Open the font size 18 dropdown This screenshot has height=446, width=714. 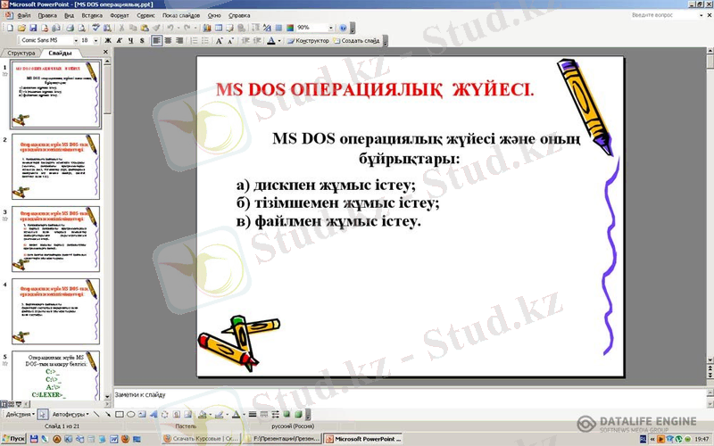click(x=95, y=40)
